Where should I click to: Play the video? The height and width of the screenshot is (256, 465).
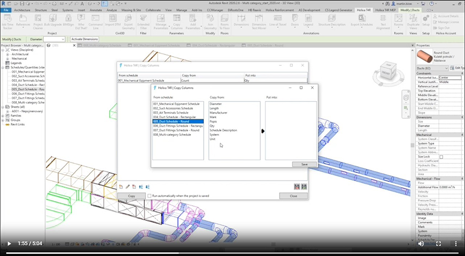coord(9,244)
